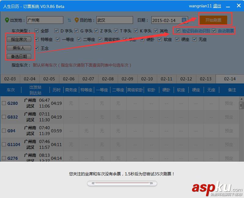The image size is (244, 198).
Task: Switch to the 02-06 date tab
Action: coord(69,79)
